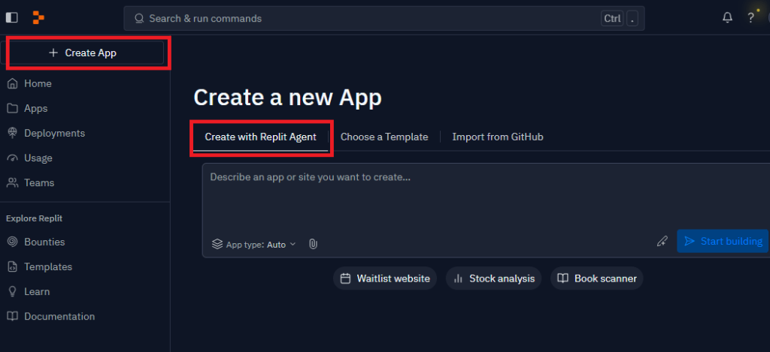The image size is (770, 352).
Task: Switch to the Import from GitHub tab
Action: 498,137
